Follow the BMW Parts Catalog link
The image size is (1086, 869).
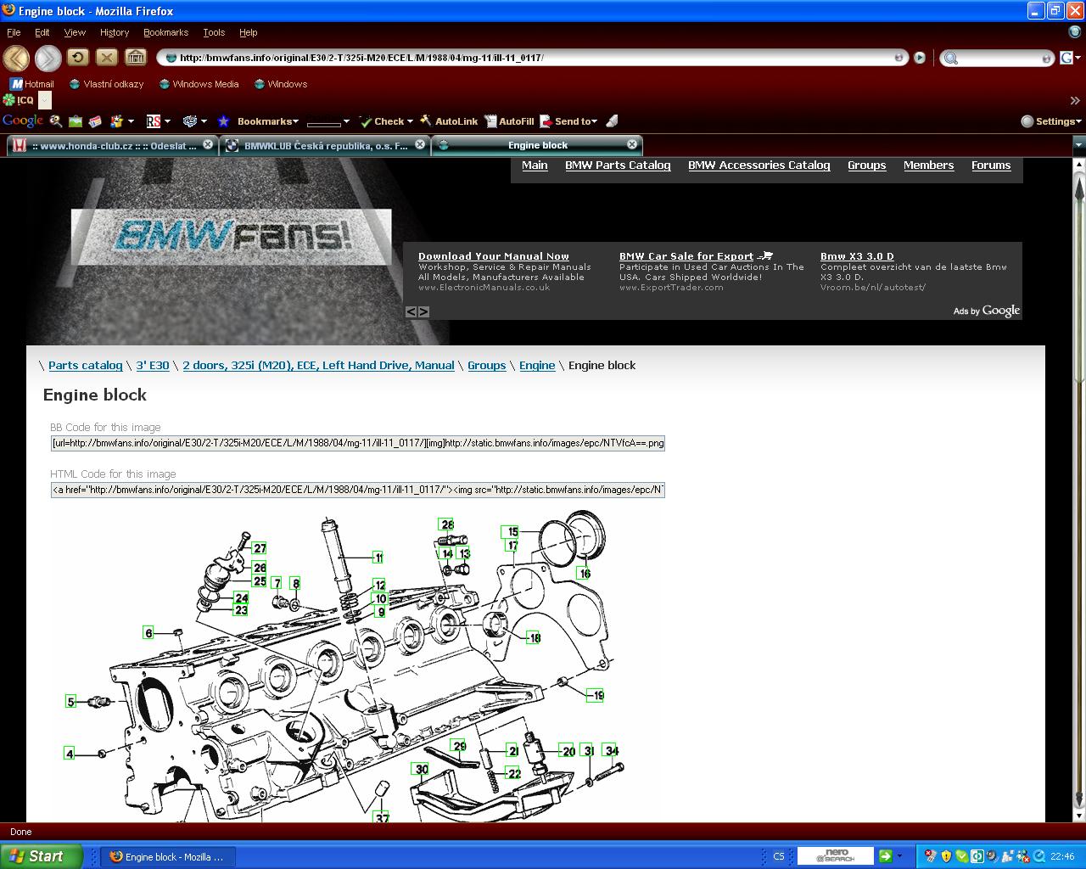[618, 165]
